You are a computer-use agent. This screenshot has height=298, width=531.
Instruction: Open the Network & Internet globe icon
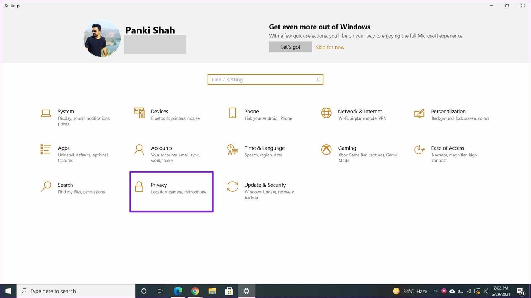tap(326, 113)
